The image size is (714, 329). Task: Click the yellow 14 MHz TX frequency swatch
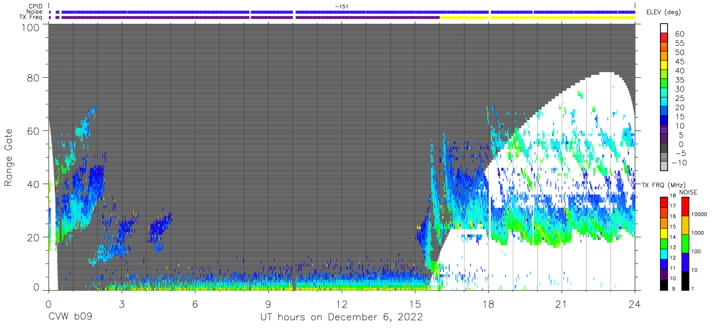664,232
